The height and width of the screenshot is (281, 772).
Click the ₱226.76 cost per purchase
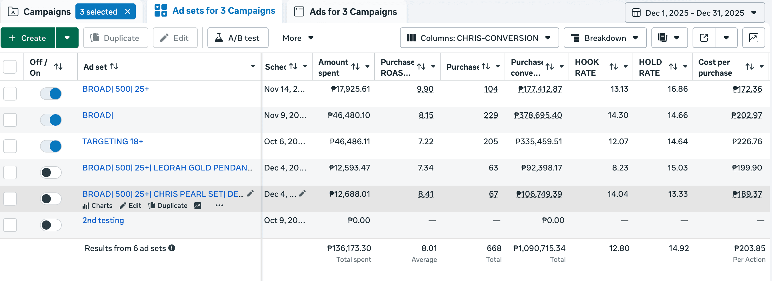pos(747,141)
